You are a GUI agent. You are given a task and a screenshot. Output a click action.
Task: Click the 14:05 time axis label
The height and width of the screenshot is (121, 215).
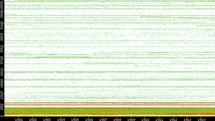point(75,119)
